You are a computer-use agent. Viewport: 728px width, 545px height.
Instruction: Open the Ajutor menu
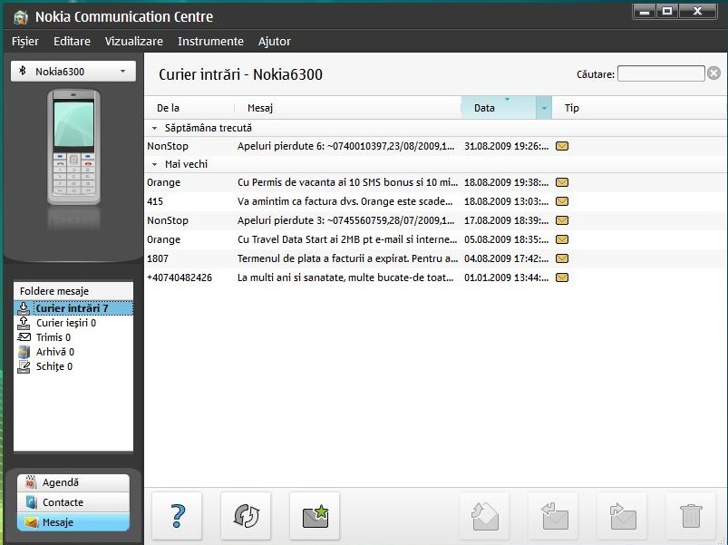275,42
